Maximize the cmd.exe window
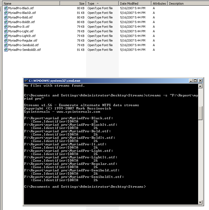 coord(195,81)
